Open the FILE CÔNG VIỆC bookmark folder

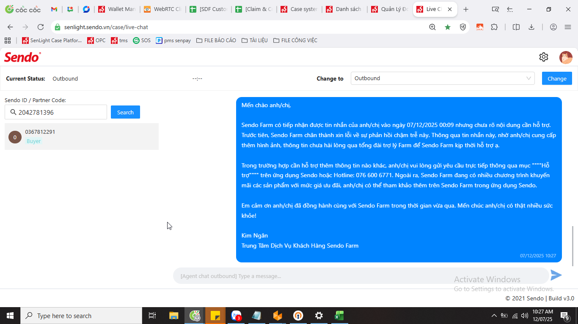295,40
